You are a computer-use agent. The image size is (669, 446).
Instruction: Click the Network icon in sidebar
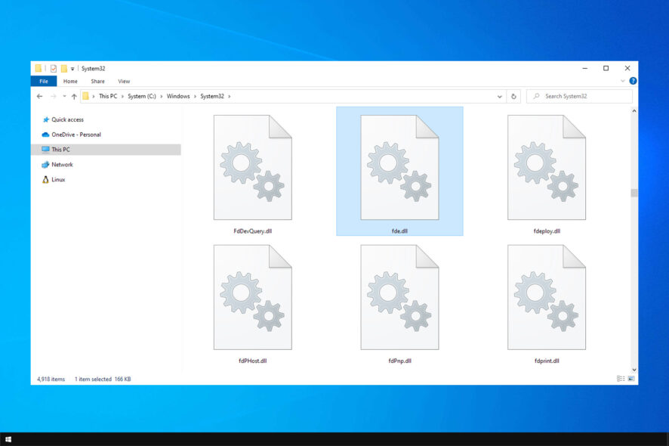coord(45,165)
